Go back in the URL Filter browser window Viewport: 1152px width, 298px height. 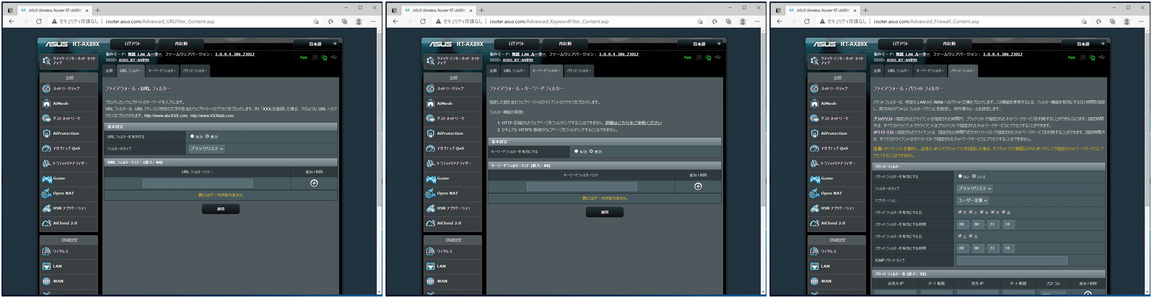(x=11, y=22)
